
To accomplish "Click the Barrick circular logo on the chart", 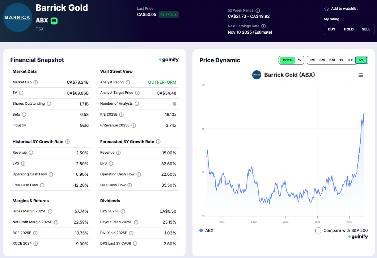I will (257, 75).
